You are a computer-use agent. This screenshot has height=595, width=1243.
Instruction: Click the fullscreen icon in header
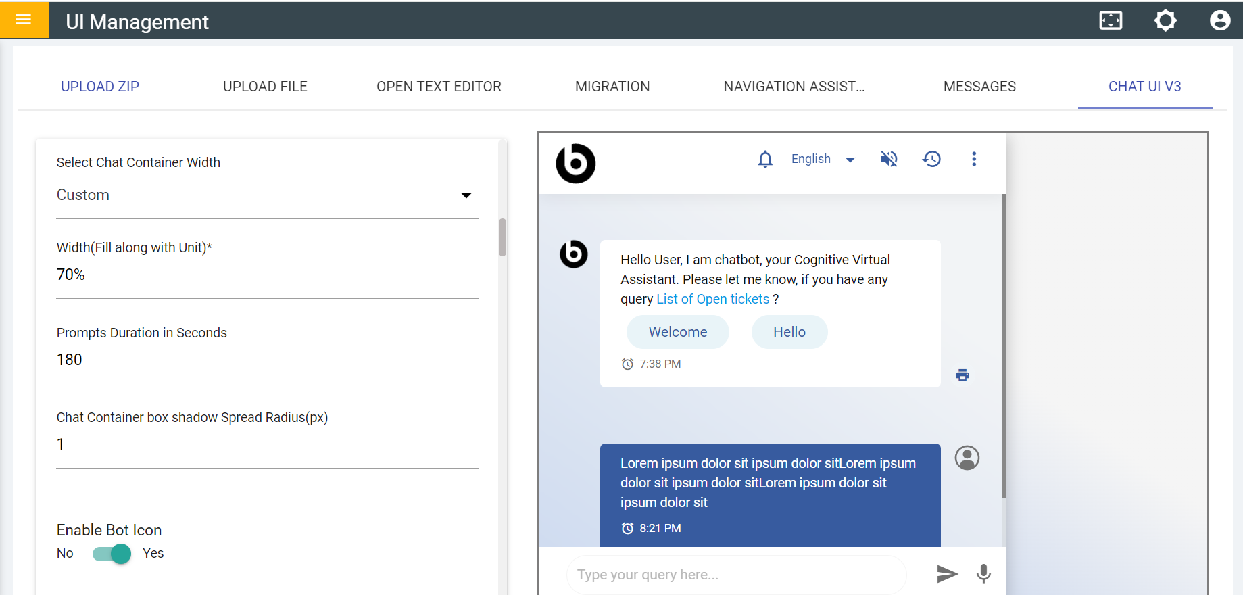coord(1111,20)
